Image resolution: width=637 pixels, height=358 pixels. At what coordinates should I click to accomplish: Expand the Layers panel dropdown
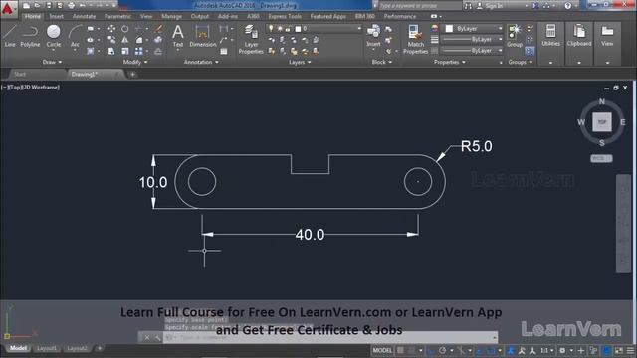coord(300,62)
